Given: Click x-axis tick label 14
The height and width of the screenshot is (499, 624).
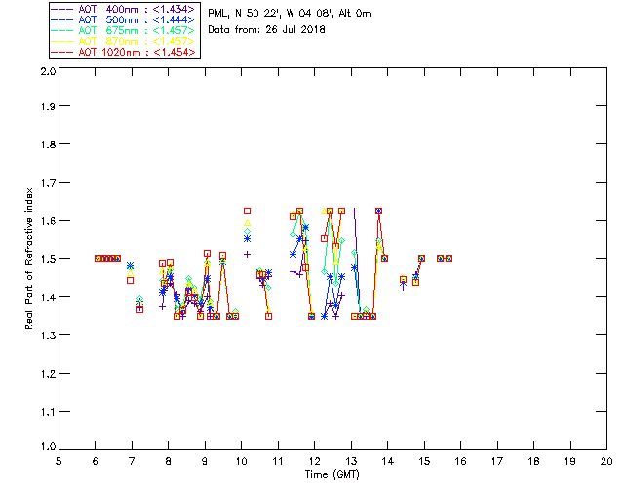Looking at the screenshot, I should [x=388, y=461].
